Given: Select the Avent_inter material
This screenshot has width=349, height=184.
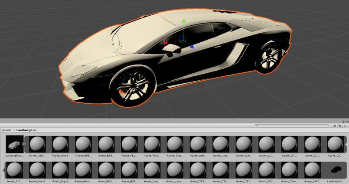Looking at the screenshot, I should pos(198,144).
